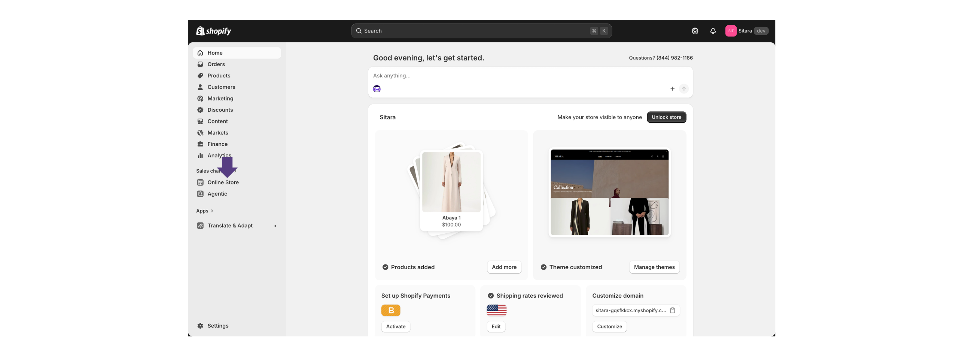The image size is (963, 356).
Task: Click the Marketing target icon
Action: click(200, 99)
